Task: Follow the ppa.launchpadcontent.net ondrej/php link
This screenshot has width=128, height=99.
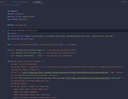Action: (88, 78)
